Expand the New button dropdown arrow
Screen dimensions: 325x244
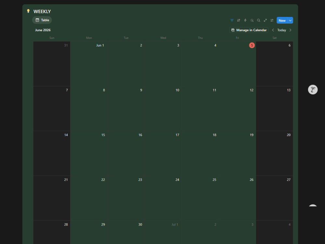pyautogui.click(x=290, y=20)
